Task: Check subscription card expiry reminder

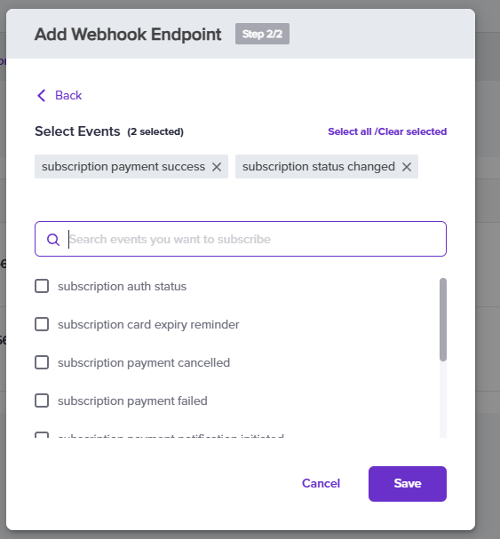Action: tap(42, 324)
